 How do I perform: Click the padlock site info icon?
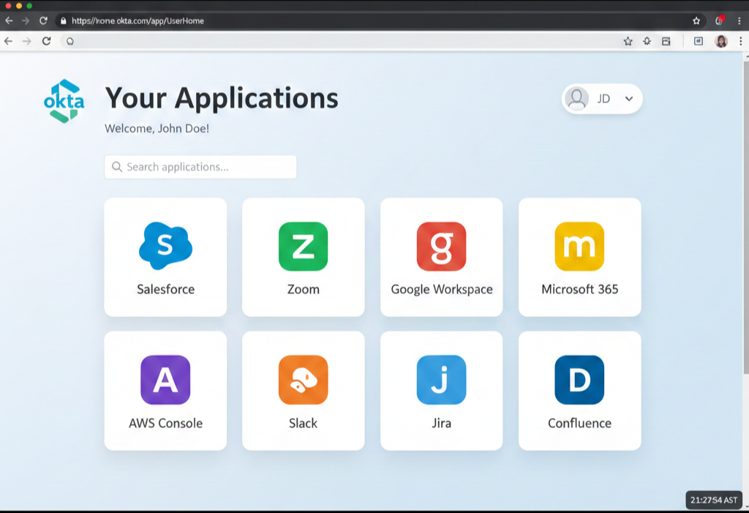[64, 20]
